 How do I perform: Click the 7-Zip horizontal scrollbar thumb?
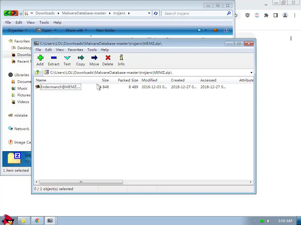point(81,182)
